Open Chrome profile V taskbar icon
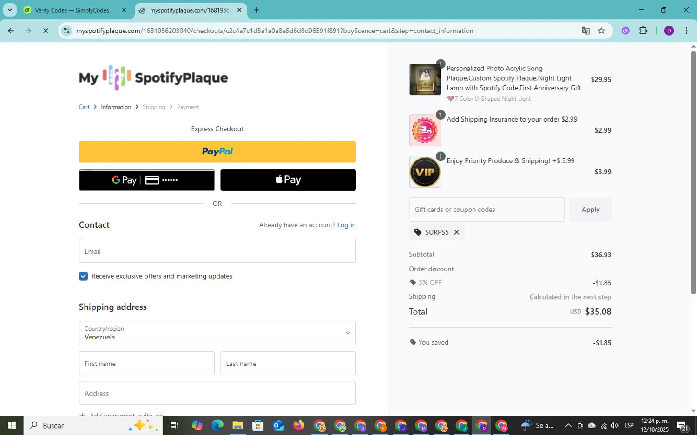The height and width of the screenshot is (435, 697). [381, 425]
